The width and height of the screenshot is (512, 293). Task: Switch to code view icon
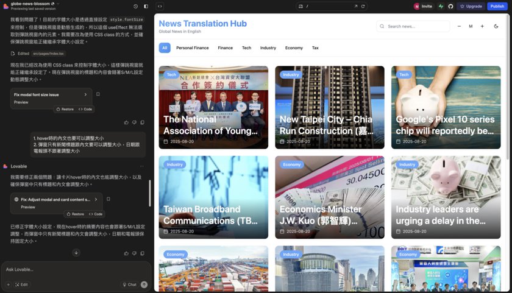point(160,6)
